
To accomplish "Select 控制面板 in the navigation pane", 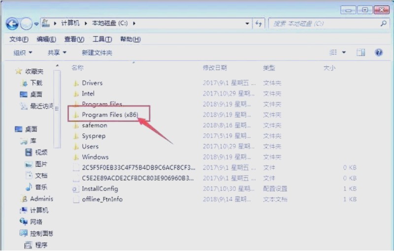I will 41,233.
